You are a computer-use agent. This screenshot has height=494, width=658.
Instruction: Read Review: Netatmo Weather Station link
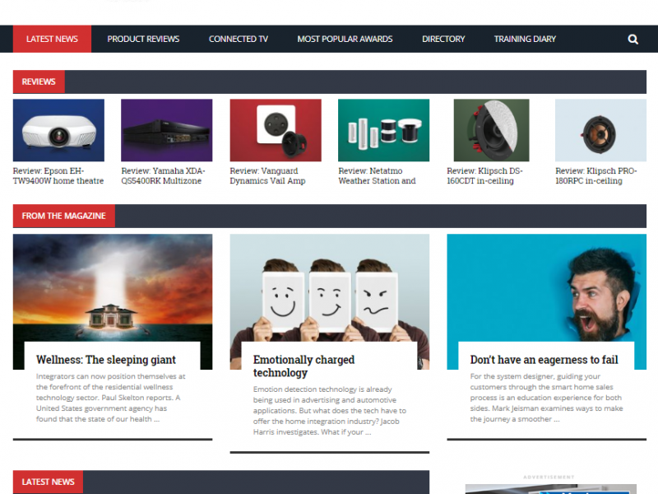pos(378,175)
